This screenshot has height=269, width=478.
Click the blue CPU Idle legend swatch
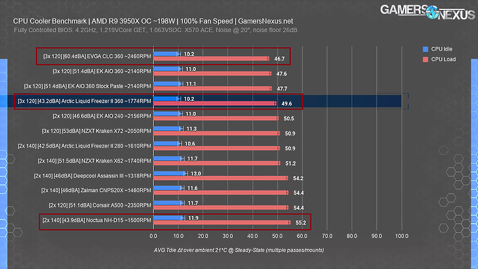[x=426, y=49]
